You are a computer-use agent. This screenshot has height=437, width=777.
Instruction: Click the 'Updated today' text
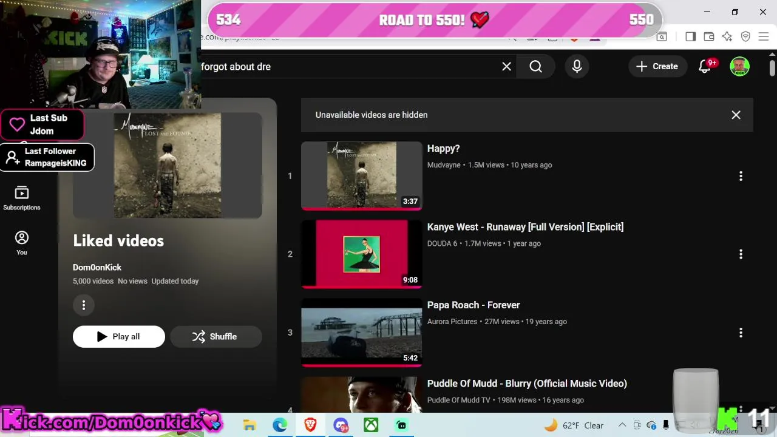pyautogui.click(x=175, y=281)
